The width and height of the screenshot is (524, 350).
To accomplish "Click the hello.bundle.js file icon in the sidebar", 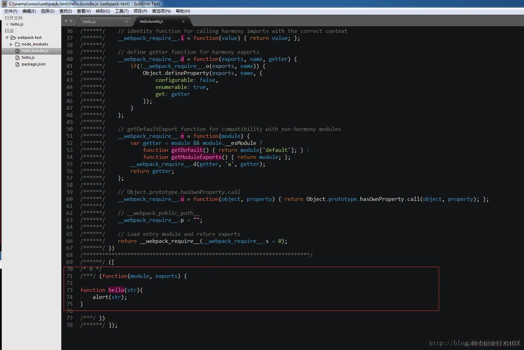I will tap(17, 51).
